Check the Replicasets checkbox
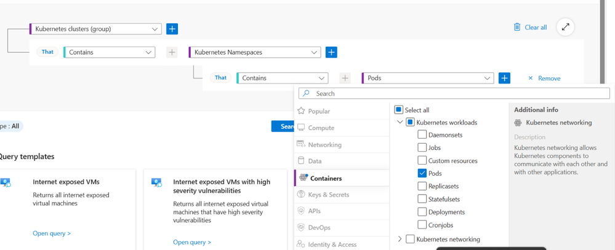 (422, 186)
